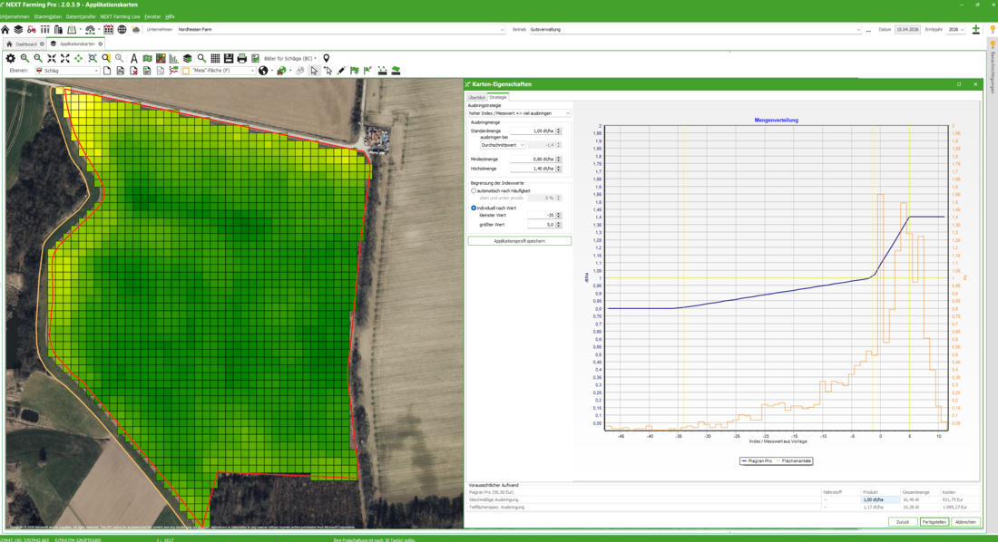Select 'individuell nach Wert' radio option
Screen dimensions: 998x542
[474, 208]
